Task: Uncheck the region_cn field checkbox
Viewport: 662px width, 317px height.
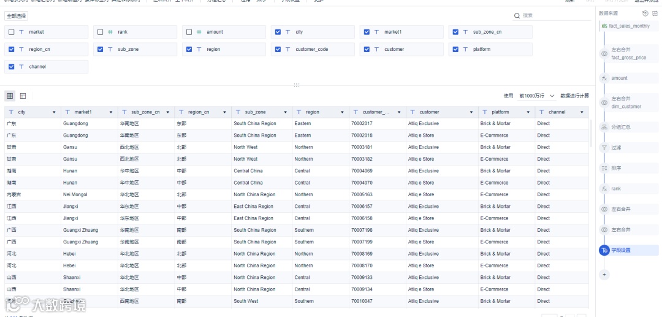Action: 12,50
